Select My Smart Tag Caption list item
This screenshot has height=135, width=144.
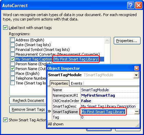pos(59,59)
